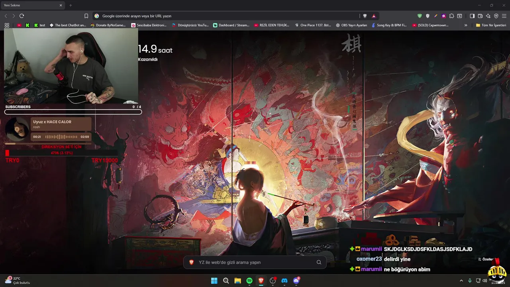Open the 'One Piece 1137. Böl...' bookmark

(313, 25)
